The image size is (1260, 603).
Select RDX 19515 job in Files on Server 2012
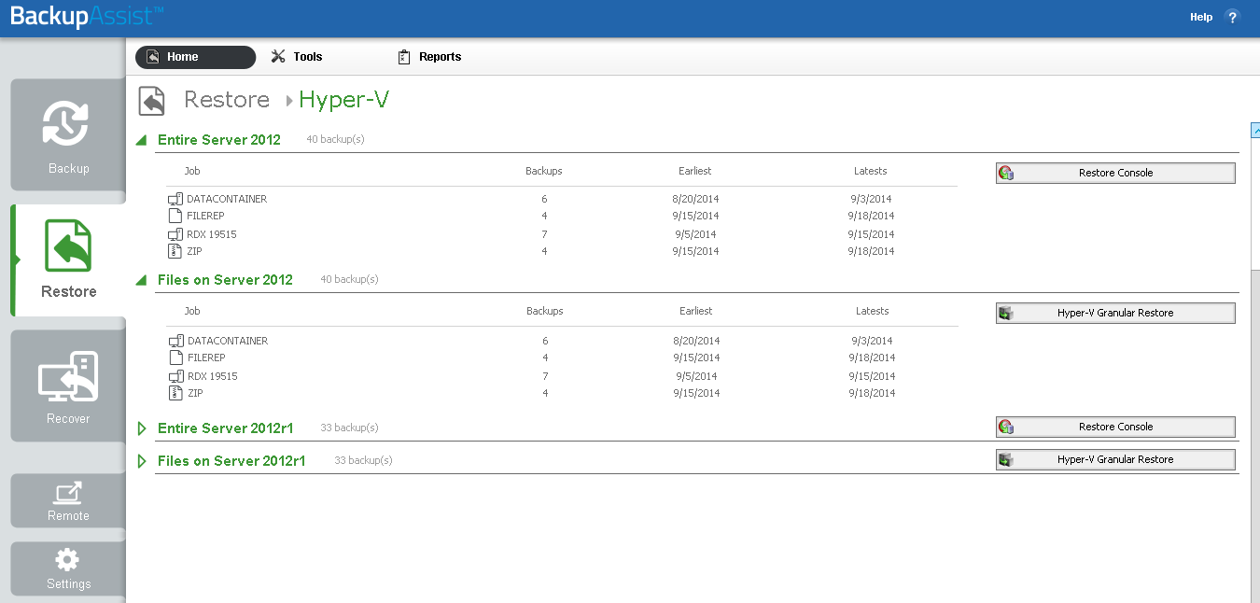click(x=213, y=376)
